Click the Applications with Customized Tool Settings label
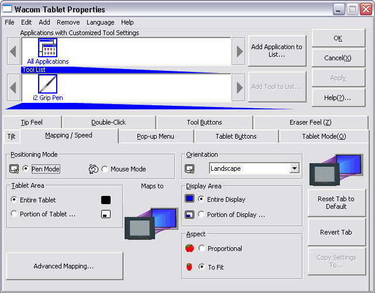375x293 pixels. coord(80,33)
